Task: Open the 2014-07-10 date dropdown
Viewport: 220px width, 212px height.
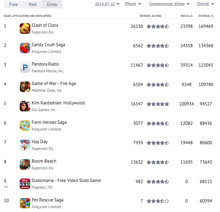Action: (107, 4)
